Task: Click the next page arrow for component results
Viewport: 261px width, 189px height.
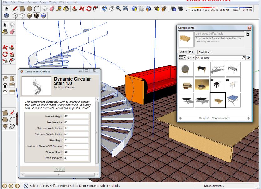Action: tap(248, 118)
